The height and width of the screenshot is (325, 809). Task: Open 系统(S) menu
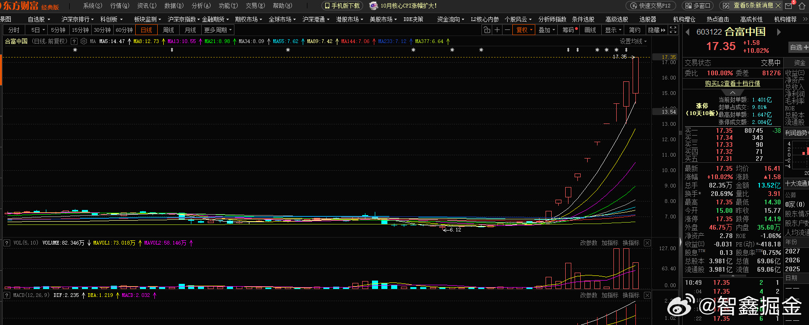[x=92, y=6]
